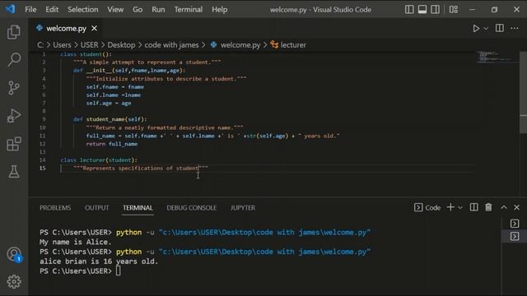The image size is (527, 296).
Task: Select the welcome.py editor tab
Action: click(x=66, y=29)
